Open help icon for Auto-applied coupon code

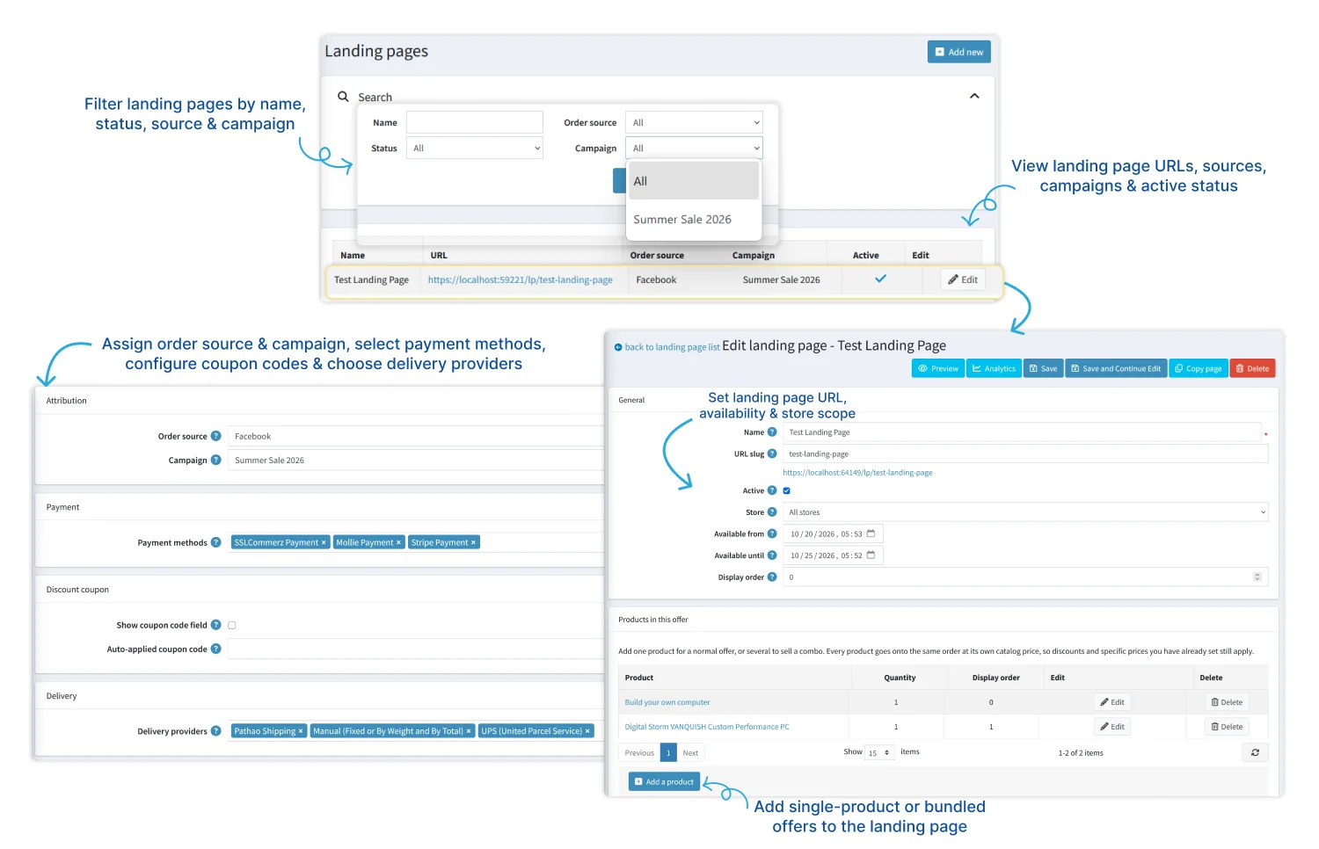(x=215, y=649)
